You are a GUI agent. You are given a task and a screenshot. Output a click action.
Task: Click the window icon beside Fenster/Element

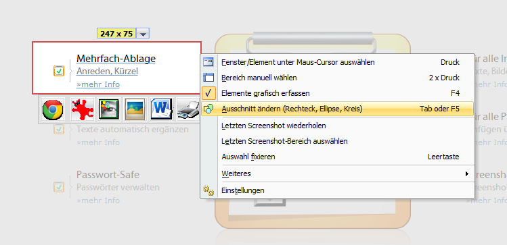[x=208, y=62]
